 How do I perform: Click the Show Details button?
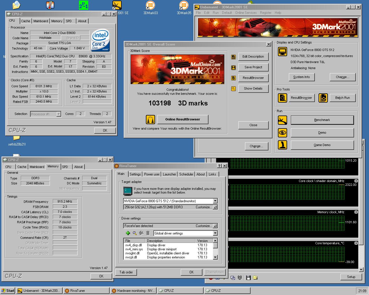tap(253, 88)
